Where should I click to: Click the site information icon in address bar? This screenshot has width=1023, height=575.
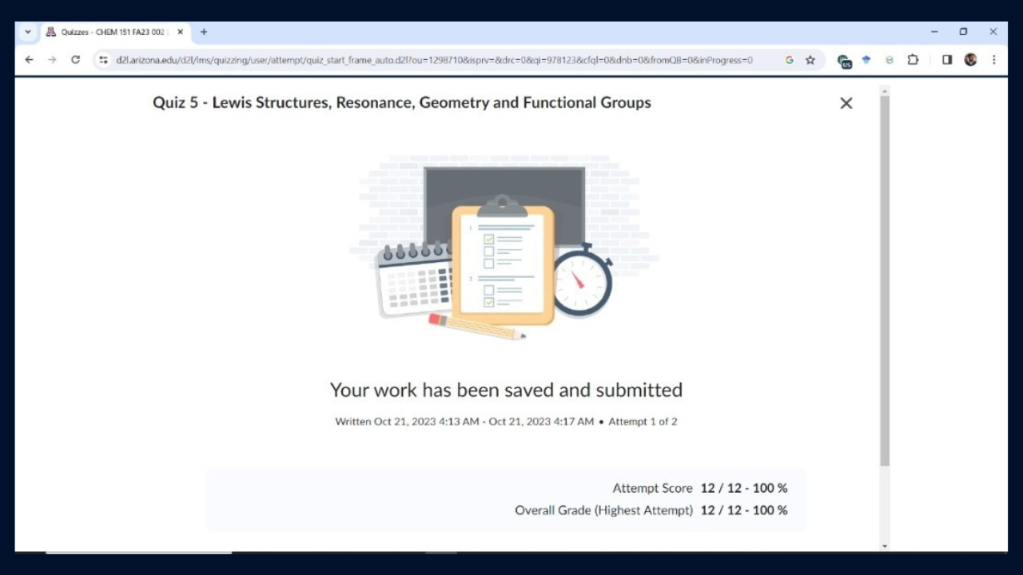[x=104, y=60]
